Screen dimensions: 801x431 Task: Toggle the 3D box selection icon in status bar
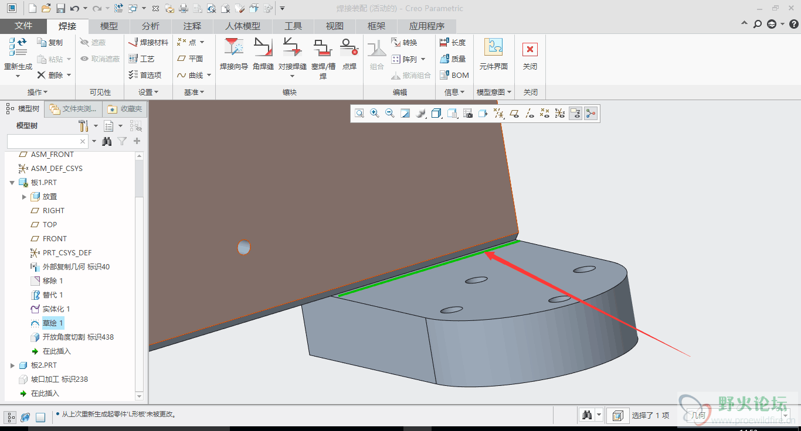pos(617,416)
